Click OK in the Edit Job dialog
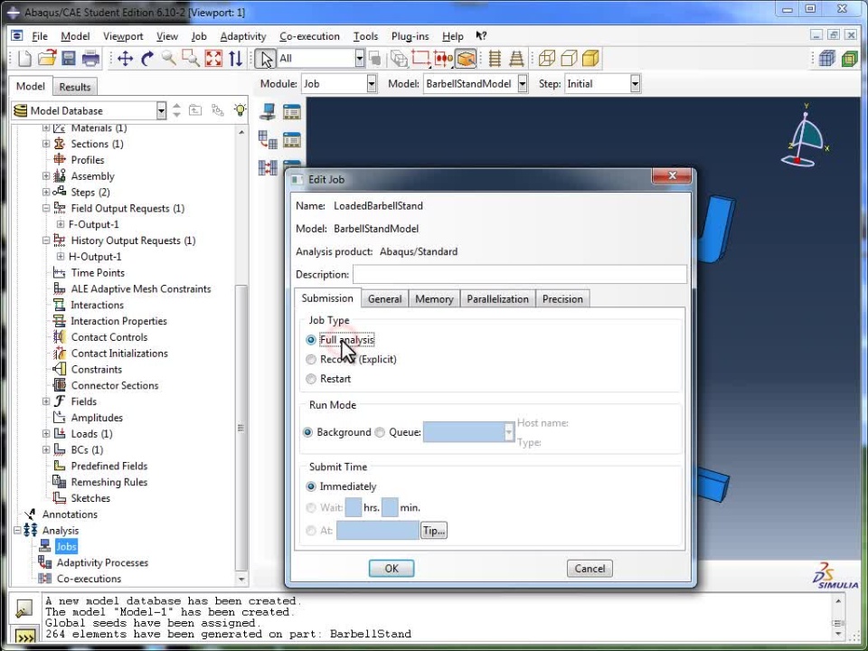This screenshot has height=651, width=868. coord(392,569)
